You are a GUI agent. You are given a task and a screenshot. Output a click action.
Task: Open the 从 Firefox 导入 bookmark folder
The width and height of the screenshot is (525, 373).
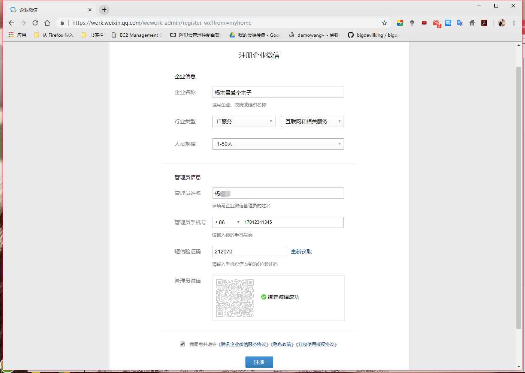pos(54,35)
